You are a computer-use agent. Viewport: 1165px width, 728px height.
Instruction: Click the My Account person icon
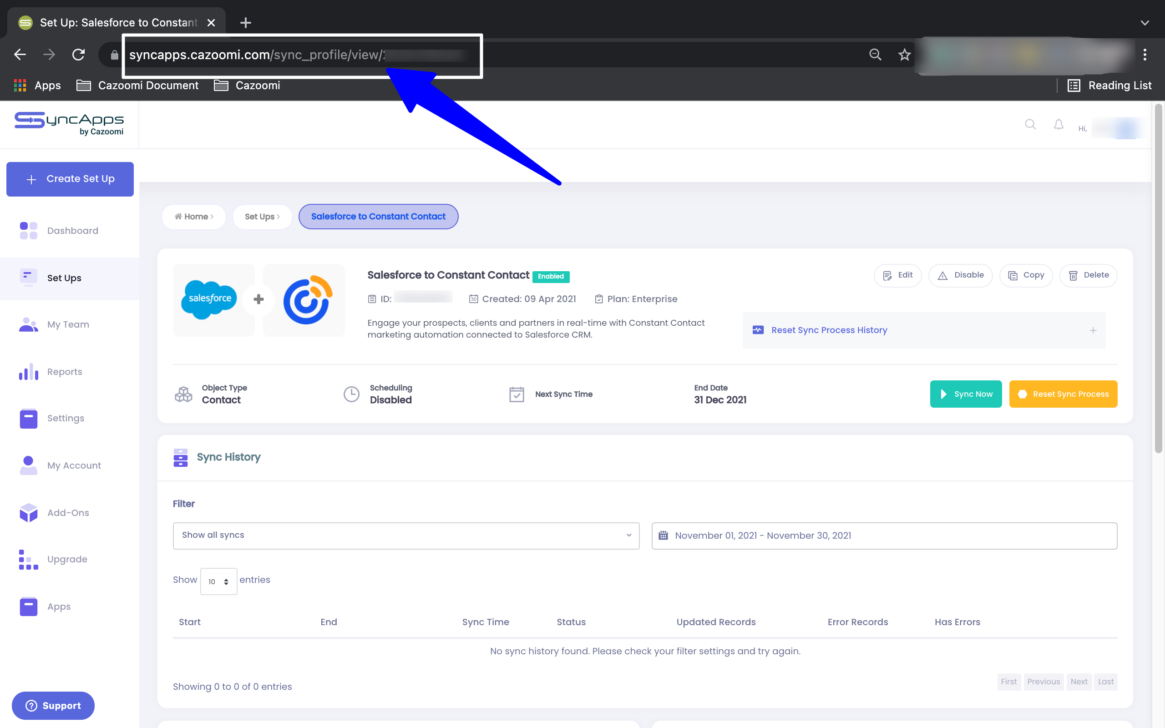tap(28, 465)
